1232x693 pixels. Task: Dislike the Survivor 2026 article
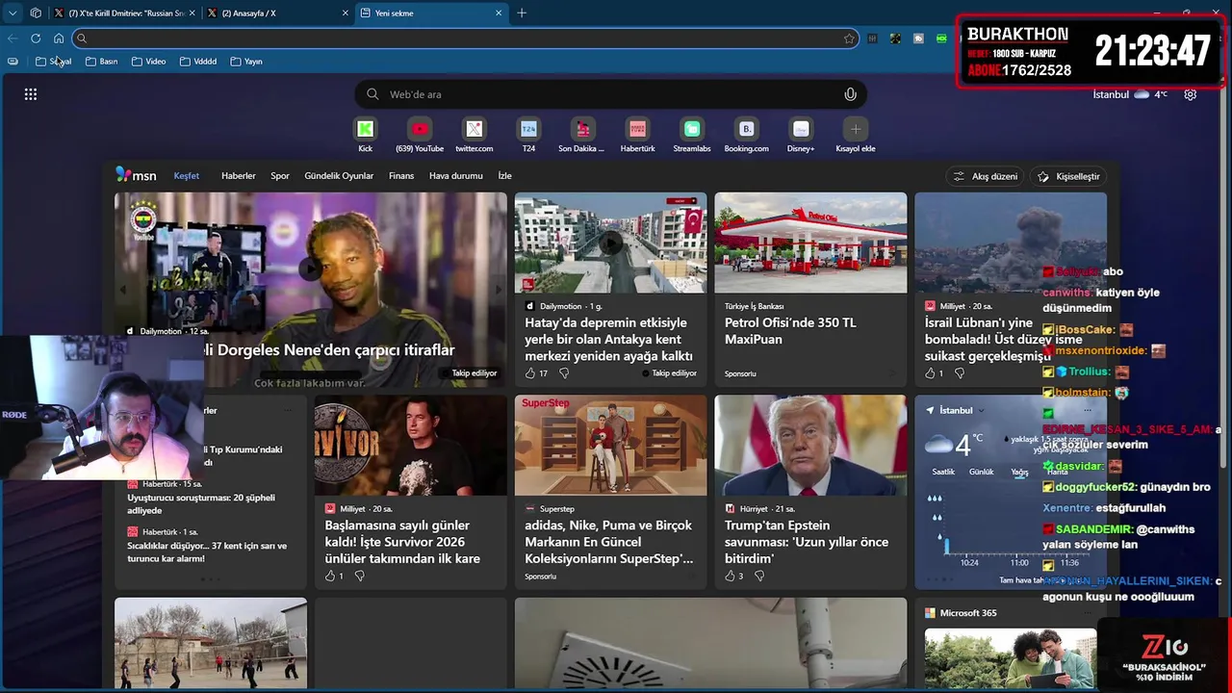[359, 576]
